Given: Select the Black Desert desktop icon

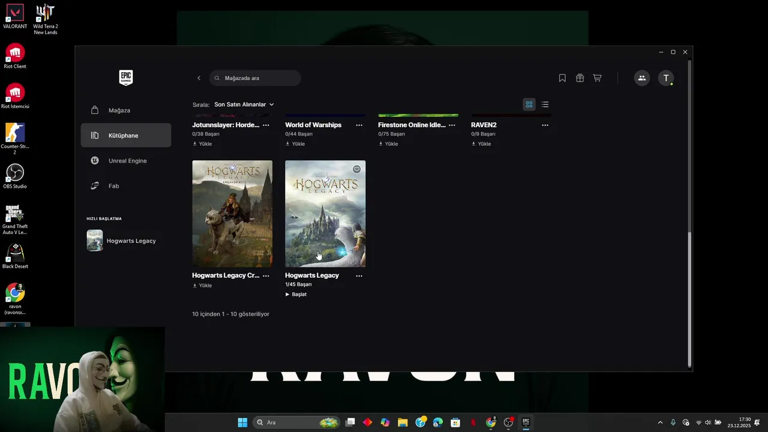Looking at the screenshot, I should pyautogui.click(x=15, y=256).
